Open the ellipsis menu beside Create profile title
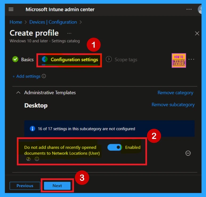Viewport: 206px width, 197px height. click(69, 33)
